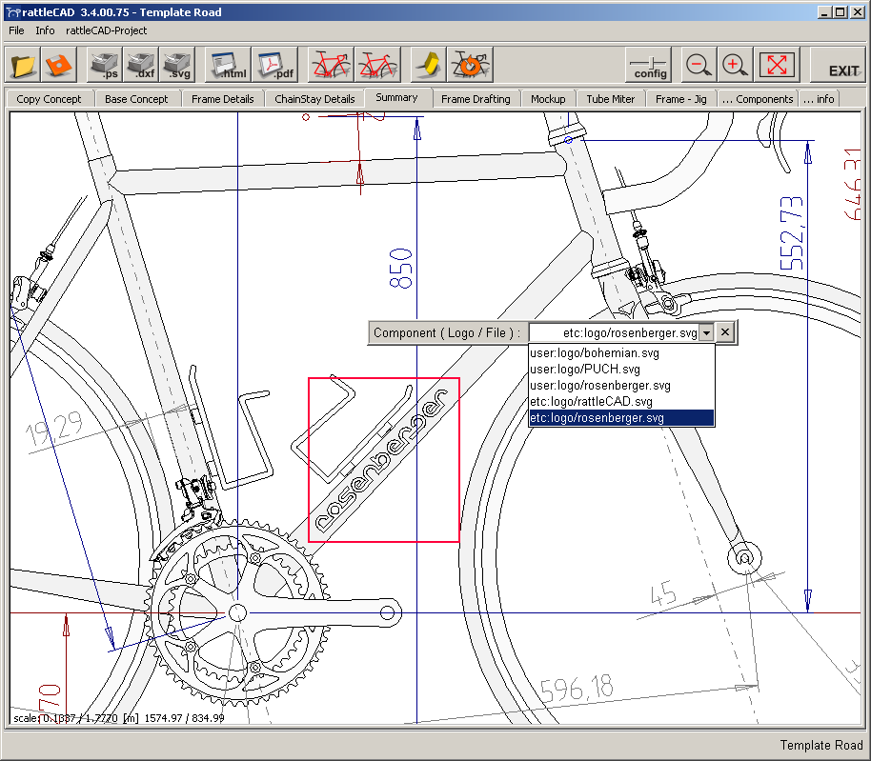Click the rosenberger logo on down tube
Screen dimensions: 871x761
coord(382,460)
